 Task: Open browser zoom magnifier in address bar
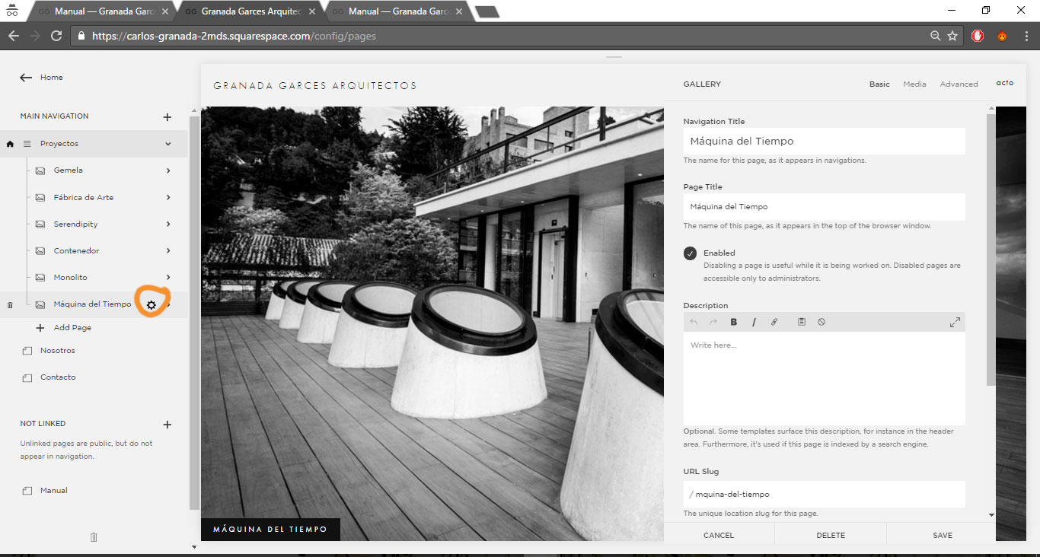(x=935, y=36)
